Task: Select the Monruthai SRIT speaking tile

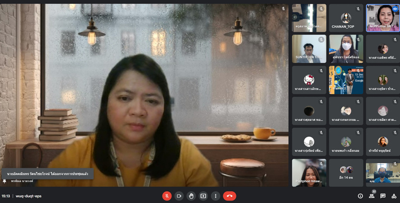Action: [382, 18]
